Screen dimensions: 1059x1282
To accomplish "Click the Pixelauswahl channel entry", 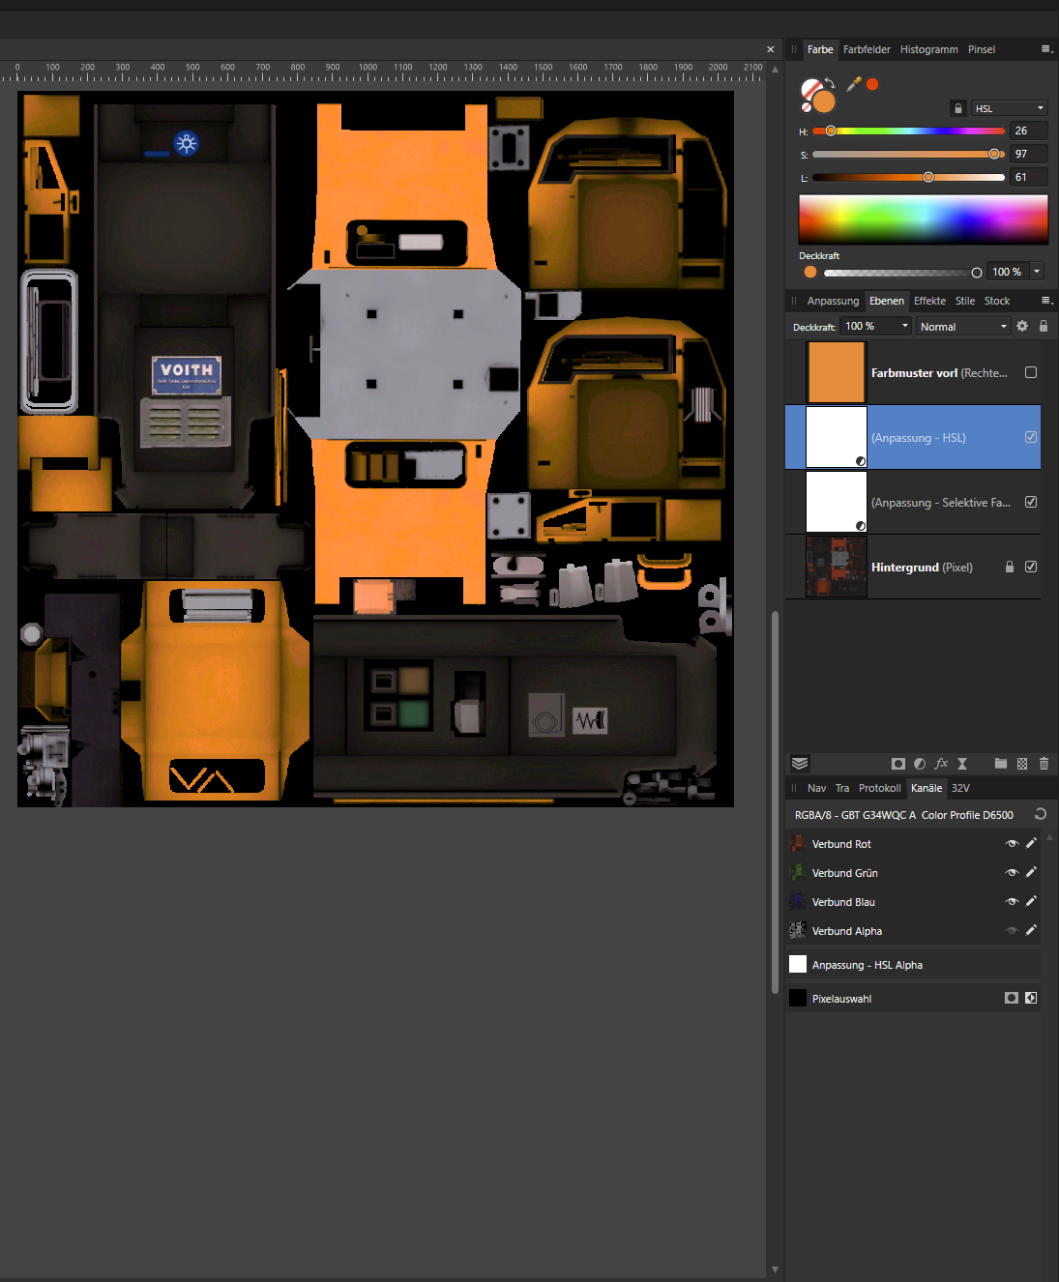I will [x=841, y=999].
